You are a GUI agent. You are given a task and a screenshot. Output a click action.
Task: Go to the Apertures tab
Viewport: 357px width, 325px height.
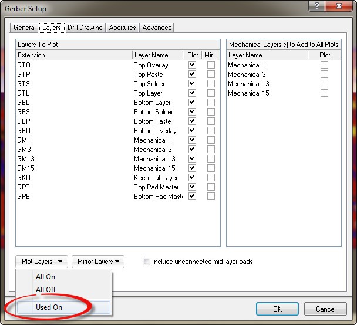[123, 28]
